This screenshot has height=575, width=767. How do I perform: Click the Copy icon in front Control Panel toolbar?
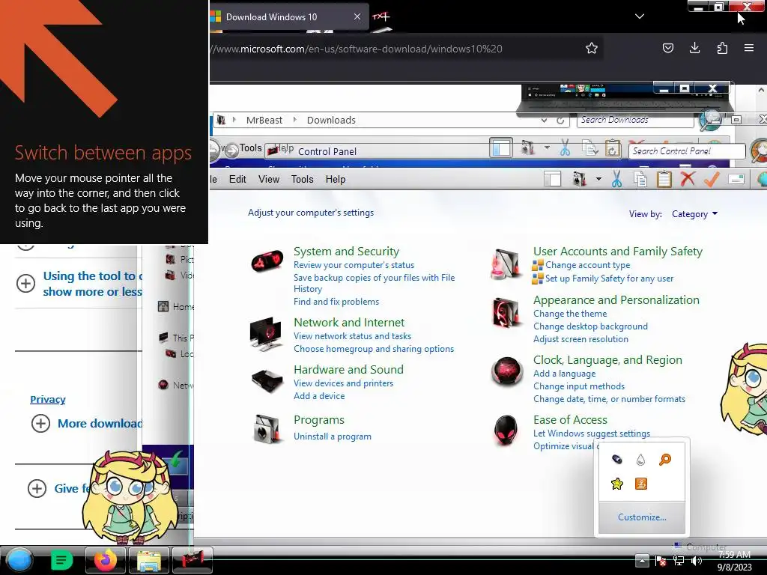click(x=640, y=180)
